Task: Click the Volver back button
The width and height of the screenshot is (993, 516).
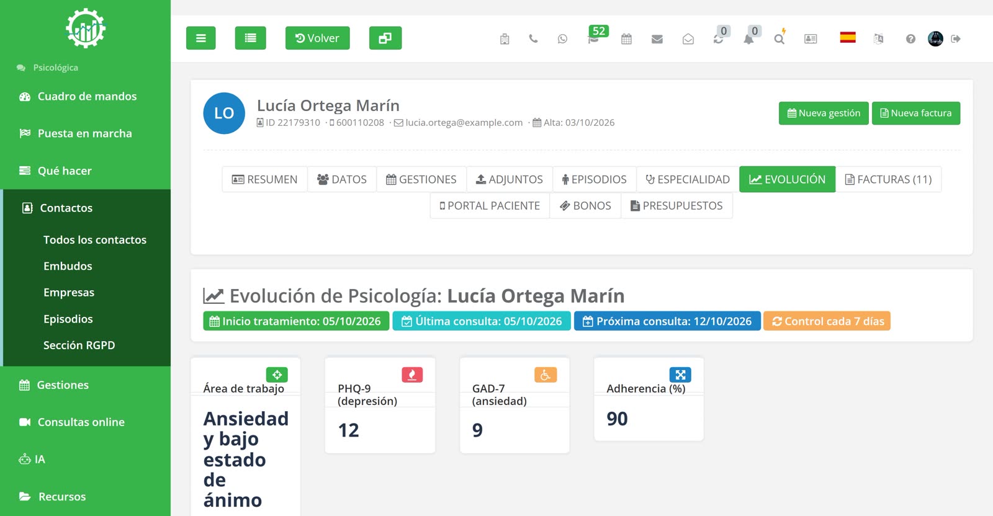Action: point(317,38)
